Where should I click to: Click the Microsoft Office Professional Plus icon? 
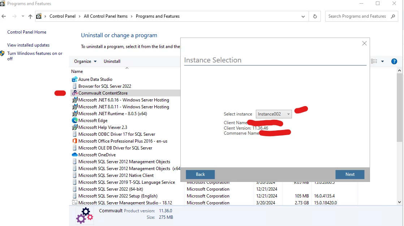tap(74, 141)
